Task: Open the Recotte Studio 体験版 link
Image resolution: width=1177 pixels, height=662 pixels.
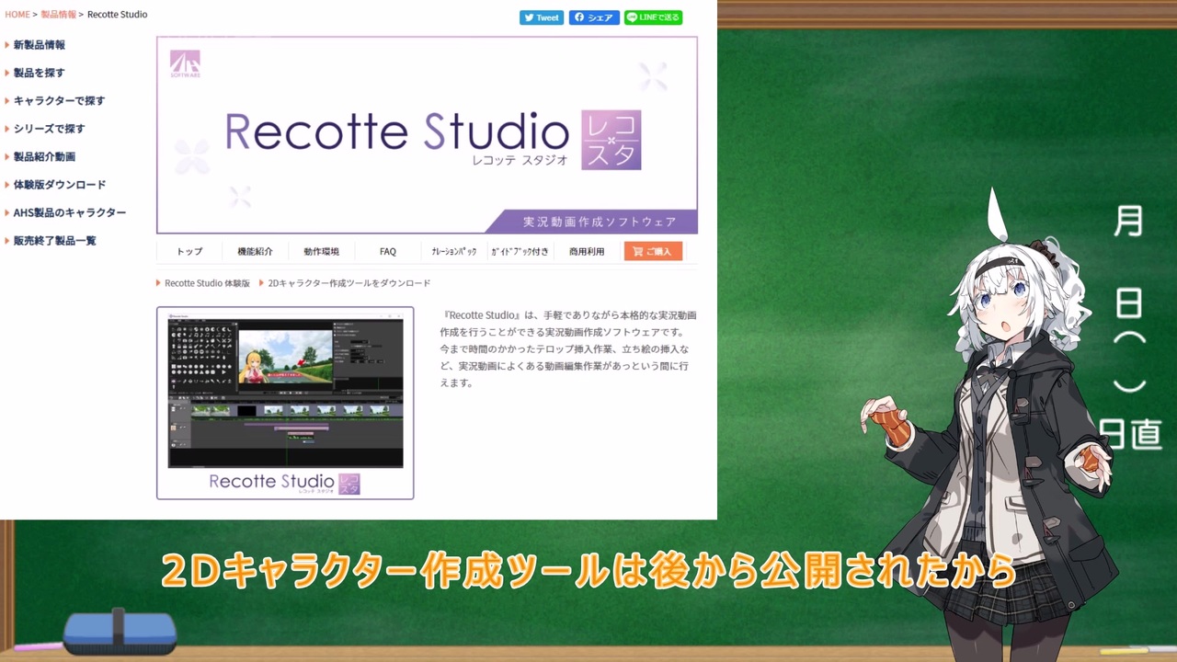Action: pyautogui.click(x=207, y=283)
